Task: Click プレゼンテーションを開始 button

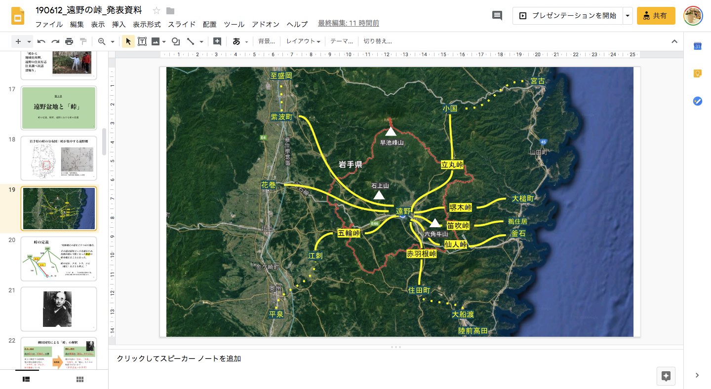Action: click(x=568, y=16)
